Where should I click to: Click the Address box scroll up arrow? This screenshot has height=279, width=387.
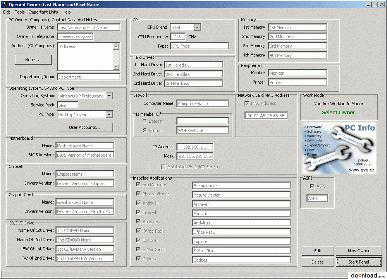click(116, 46)
